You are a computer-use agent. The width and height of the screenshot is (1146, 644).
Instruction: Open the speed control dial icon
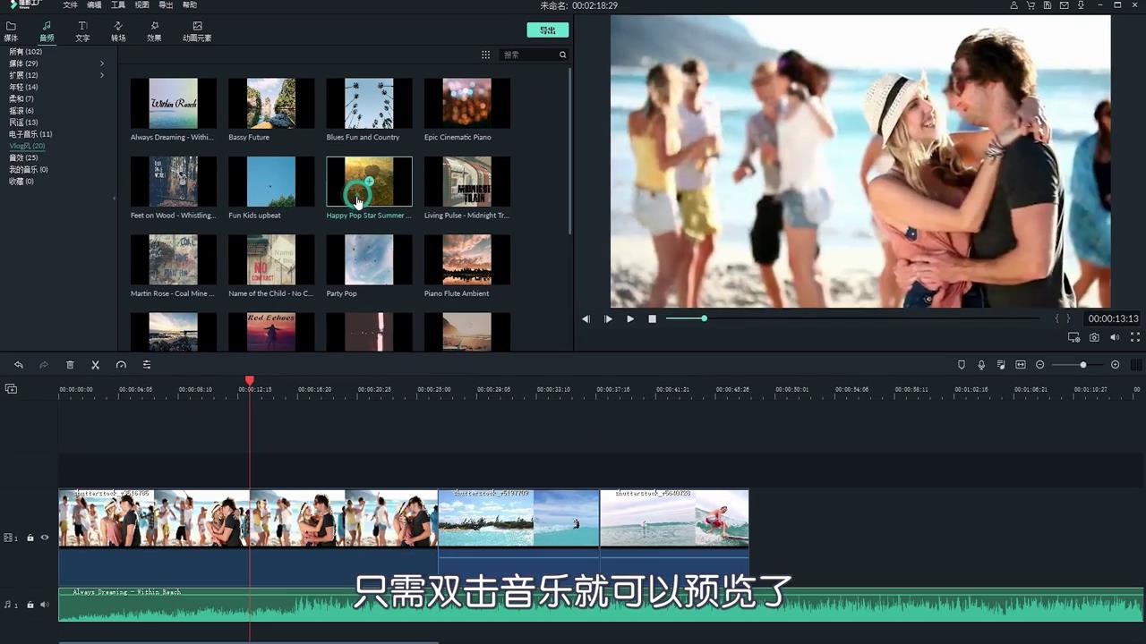click(x=120, y=364)
